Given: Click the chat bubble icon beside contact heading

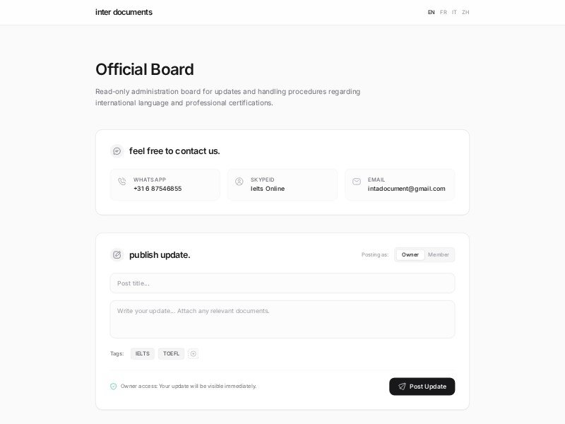Looking at the screenshot, I should click(117, 151).
